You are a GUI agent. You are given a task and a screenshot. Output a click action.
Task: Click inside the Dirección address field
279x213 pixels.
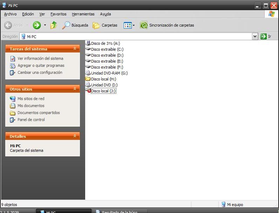tap(136, 37)
